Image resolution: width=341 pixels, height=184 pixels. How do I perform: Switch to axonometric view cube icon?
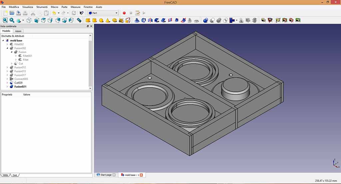point(29,20)
